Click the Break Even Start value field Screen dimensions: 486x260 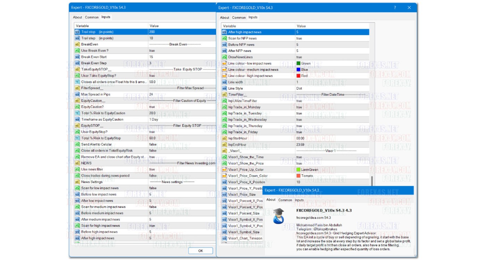click(181, 57)
